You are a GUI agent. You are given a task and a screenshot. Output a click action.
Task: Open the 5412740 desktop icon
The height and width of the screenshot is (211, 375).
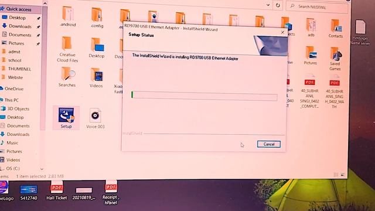pyautogui.click(x=29, y=192)
